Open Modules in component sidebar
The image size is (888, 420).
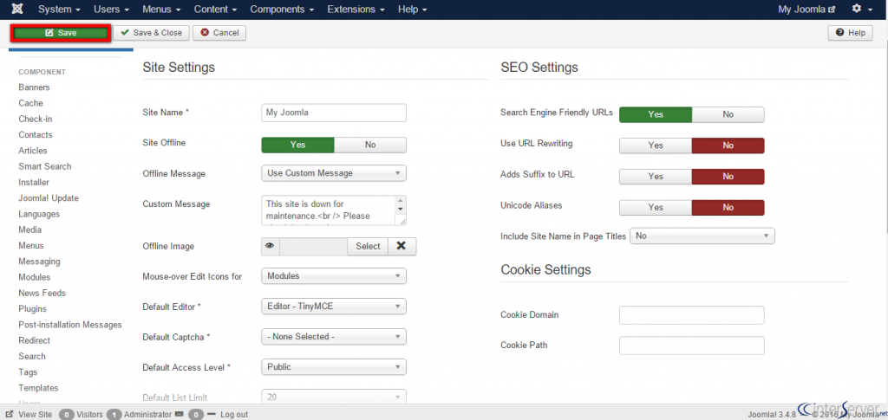tap(34, 278)
